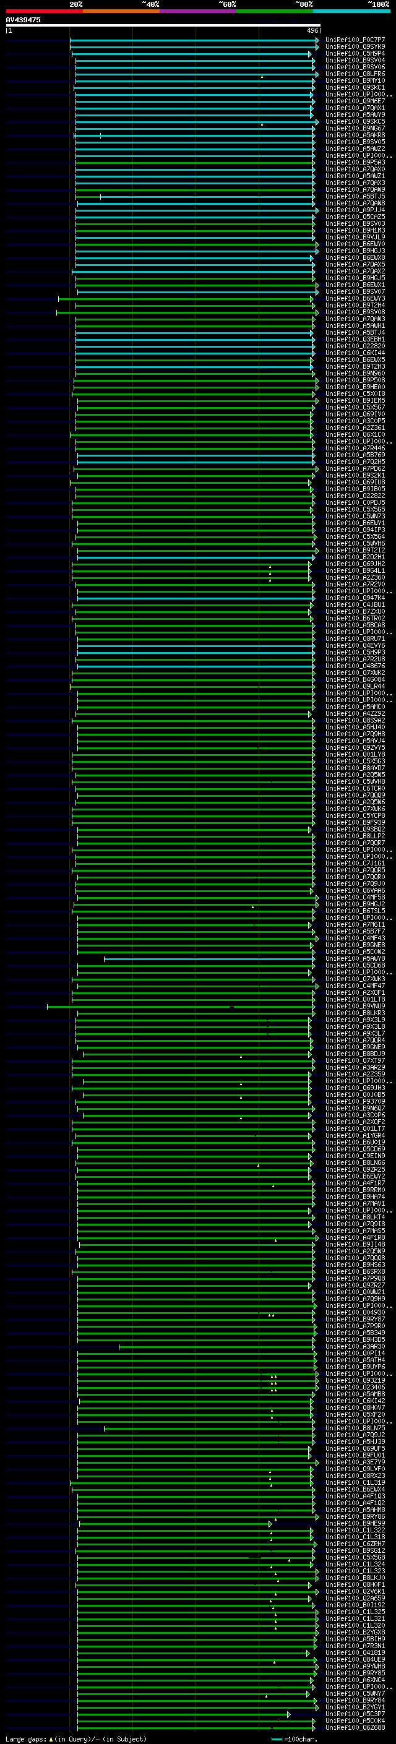Image resolution: width=396 pixels, height=1744 pixels.
Task: Click hit label UniRef100_A6XNC4
Action: [355, 1680]
